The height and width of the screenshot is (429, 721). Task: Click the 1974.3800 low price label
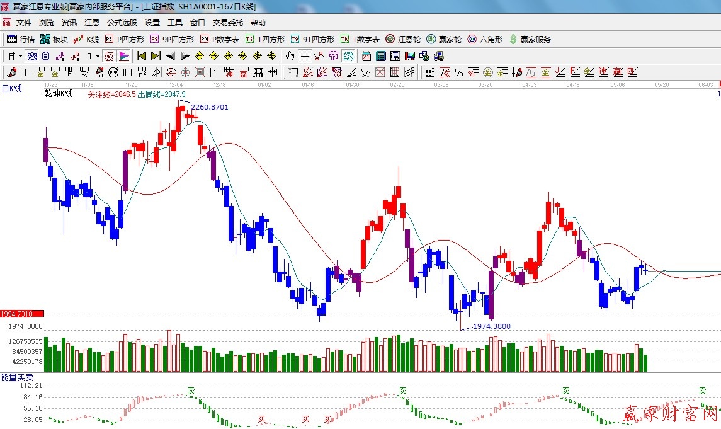click(x=492, y=326)
